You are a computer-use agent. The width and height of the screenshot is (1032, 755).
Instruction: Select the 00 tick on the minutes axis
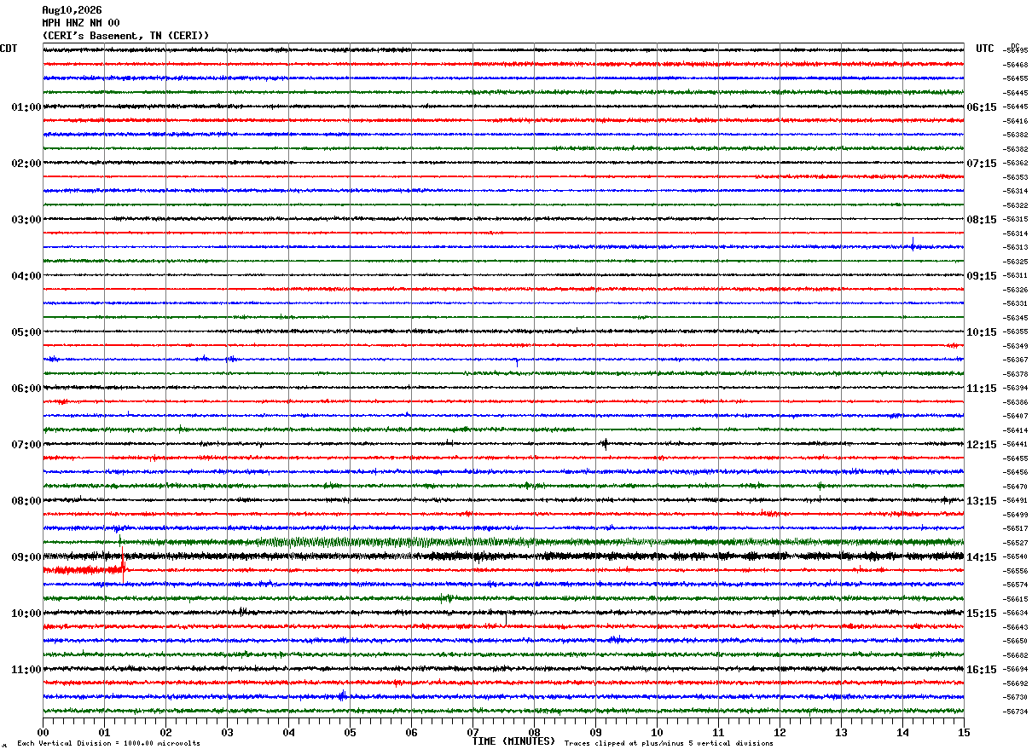point(43,732)
